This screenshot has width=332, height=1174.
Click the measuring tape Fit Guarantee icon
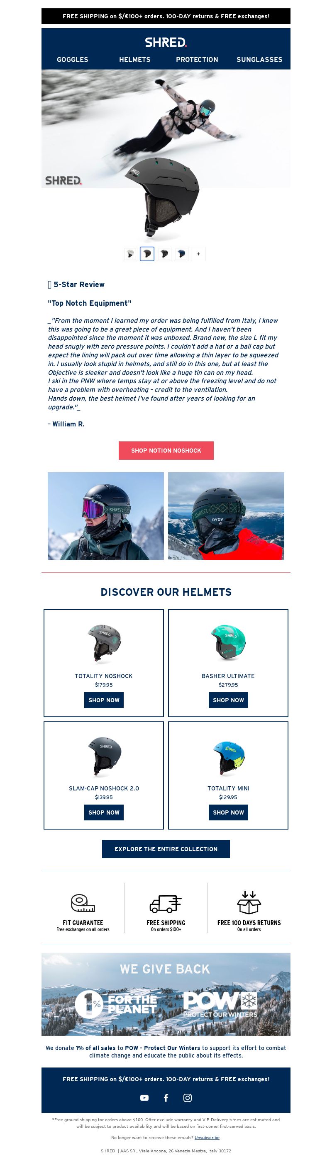(x=83, y=902)
